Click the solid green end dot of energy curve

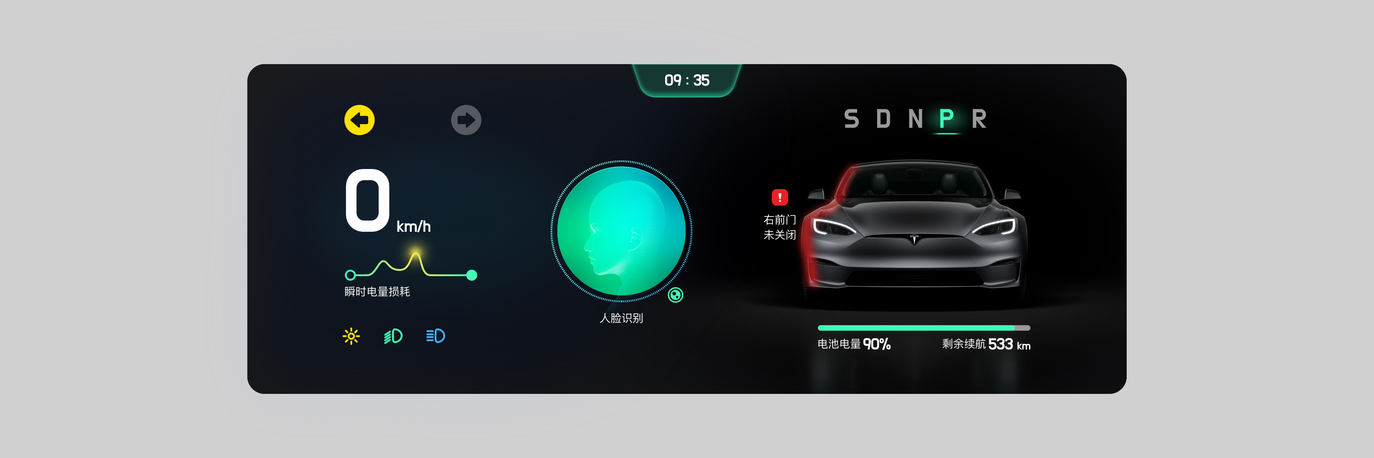coord(472,275)
